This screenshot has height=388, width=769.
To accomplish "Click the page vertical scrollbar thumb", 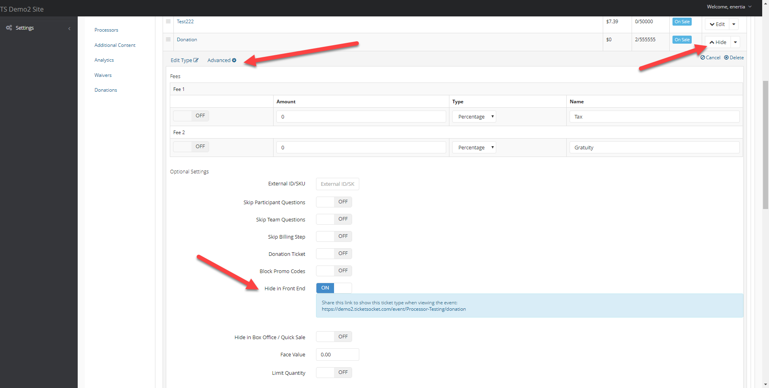I will [x=765, y=144].
